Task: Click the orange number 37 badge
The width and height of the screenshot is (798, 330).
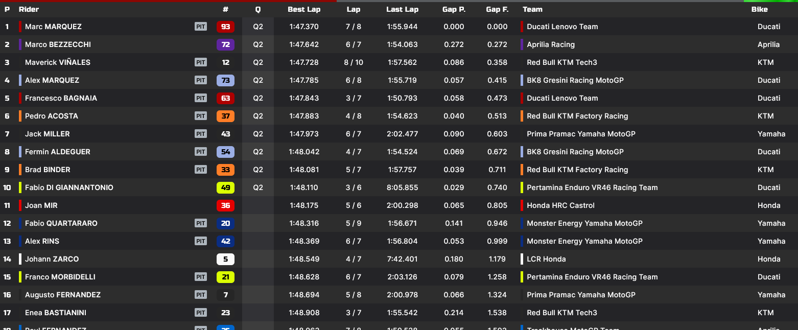Action: (x=225, y=116)
